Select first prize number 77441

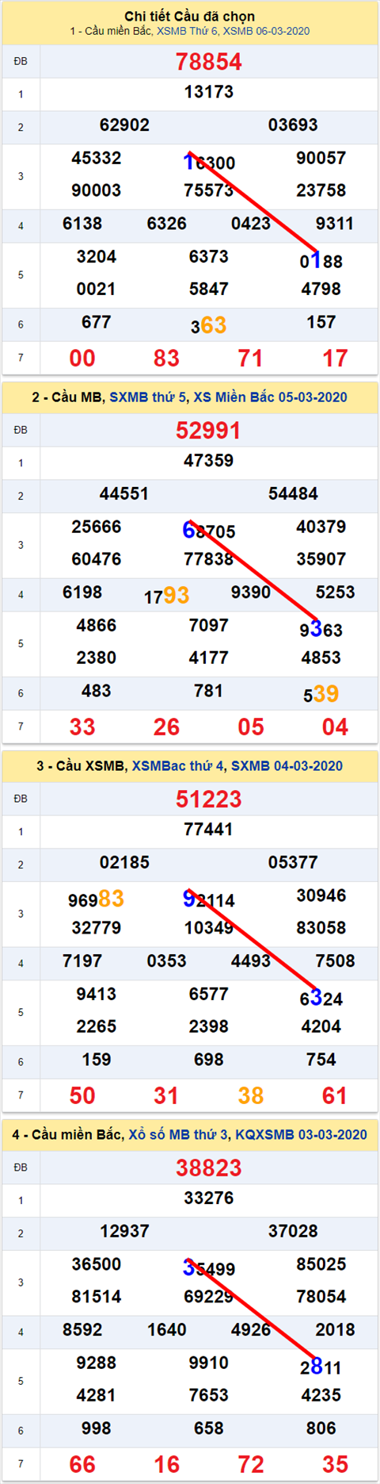coord(209,830)
